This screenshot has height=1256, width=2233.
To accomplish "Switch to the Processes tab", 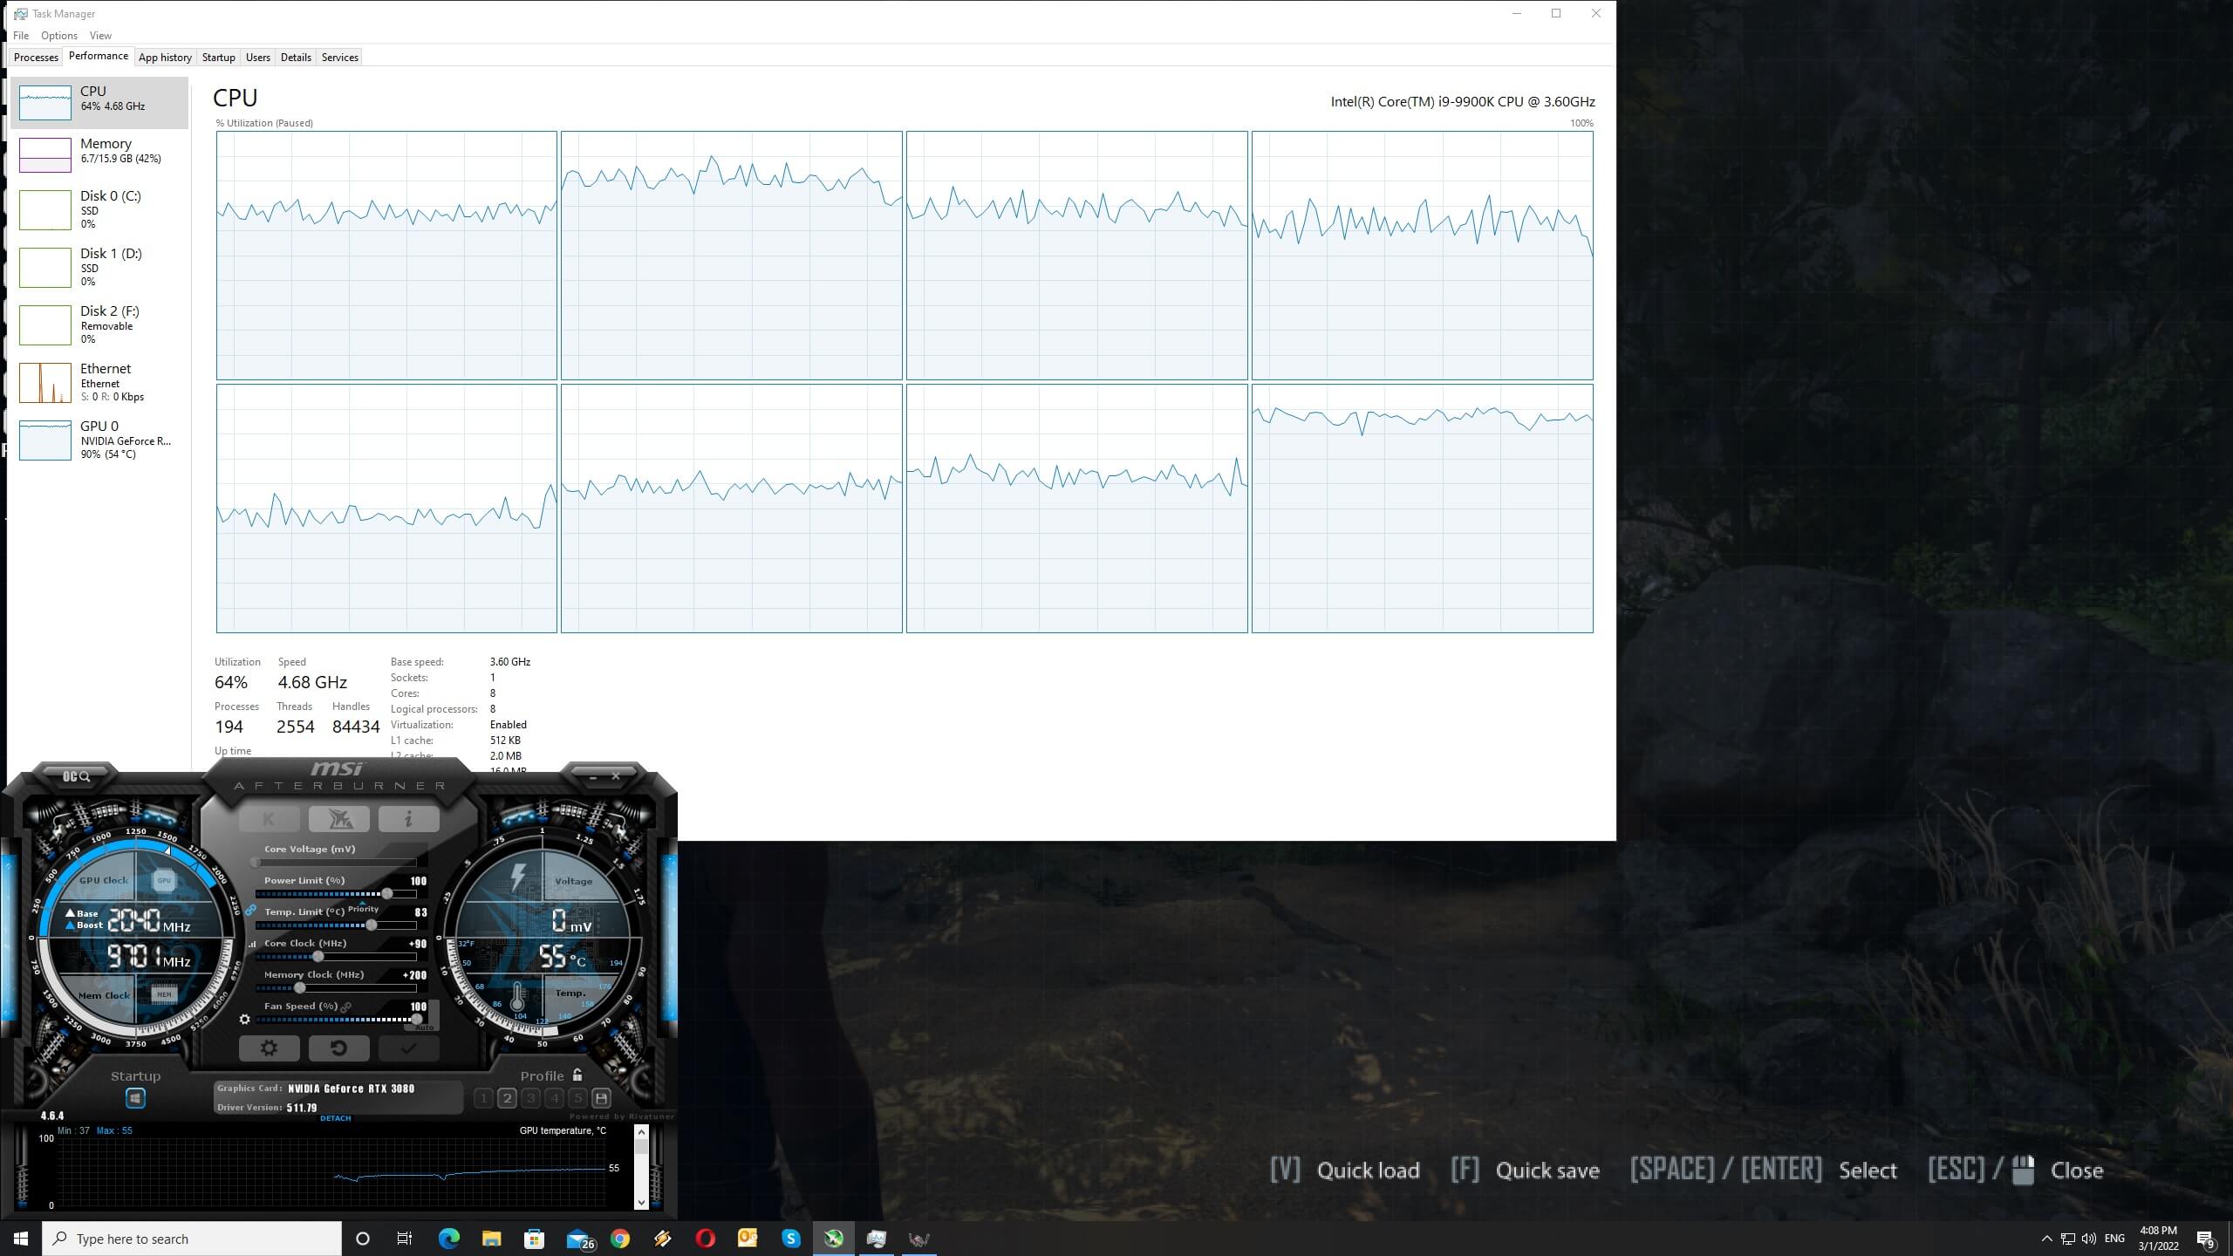I will [x=36, y=58].
